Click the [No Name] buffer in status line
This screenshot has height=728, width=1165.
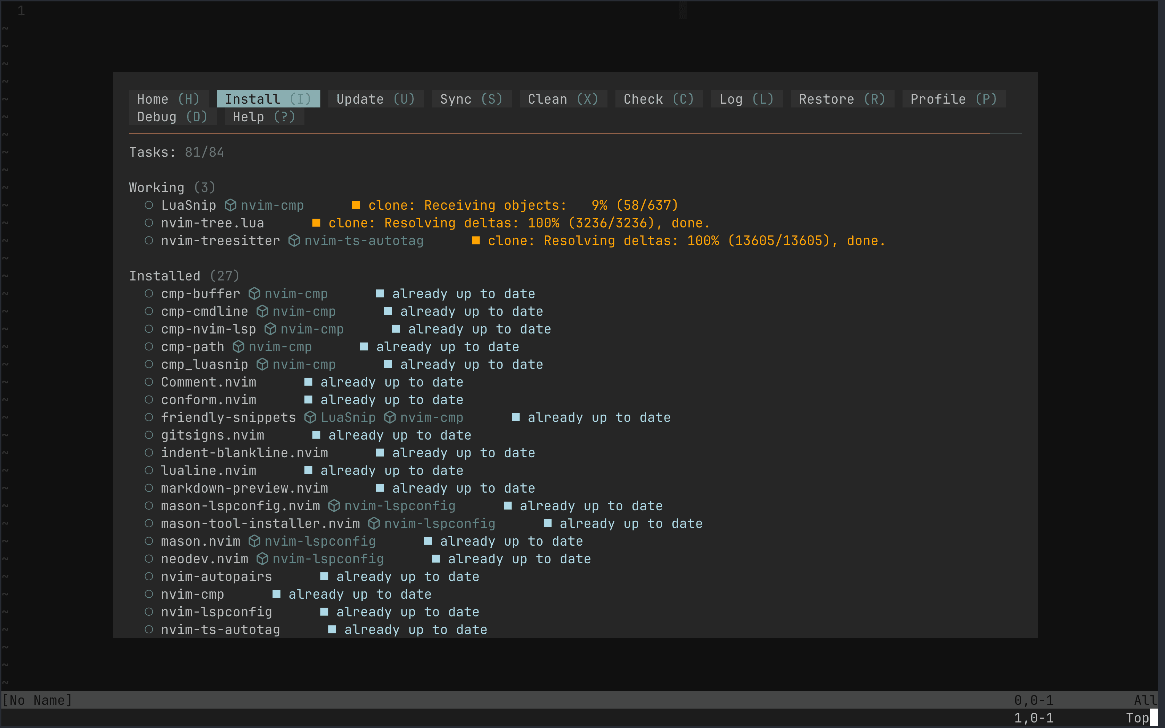pos(37,700)
